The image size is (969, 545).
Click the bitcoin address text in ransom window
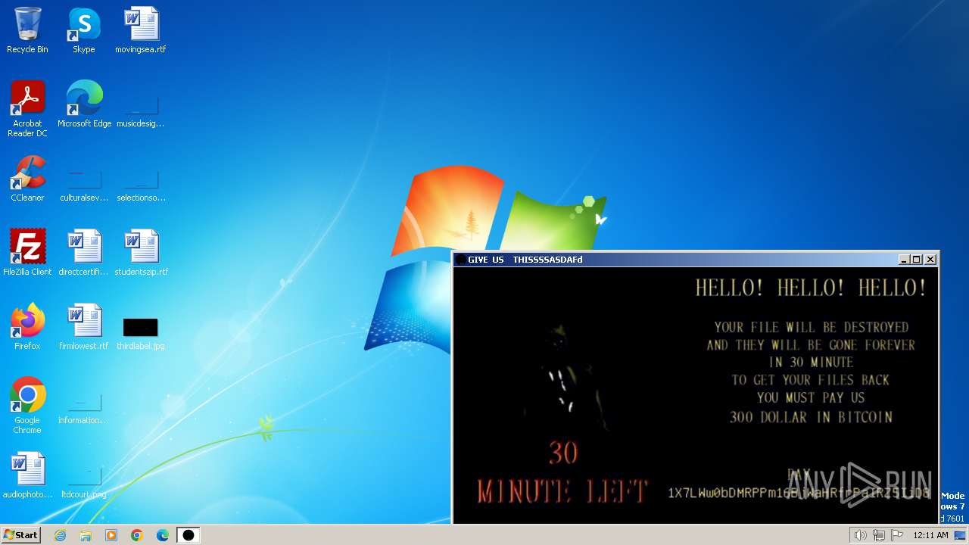[x=799, y=494]
